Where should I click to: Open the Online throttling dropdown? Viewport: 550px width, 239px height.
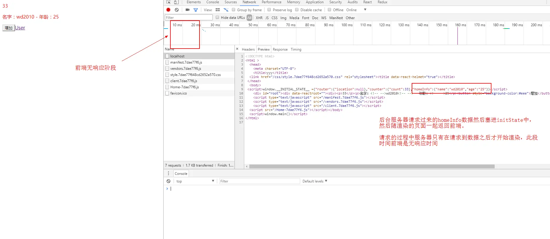356,10
